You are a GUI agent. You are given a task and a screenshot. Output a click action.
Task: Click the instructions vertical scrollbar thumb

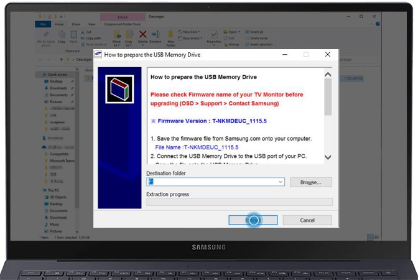[328, 97]
